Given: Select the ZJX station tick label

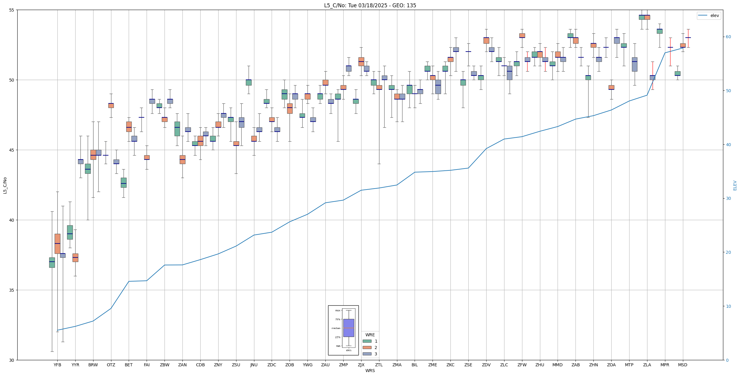Looking at the screenshot, I should click(361, 365).
